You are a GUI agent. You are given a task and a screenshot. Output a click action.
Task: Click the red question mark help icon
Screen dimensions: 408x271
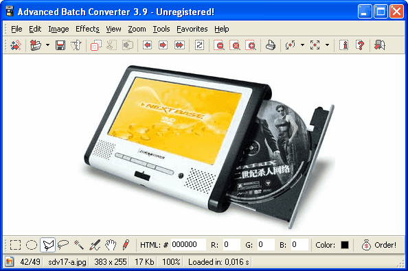[360, 45]
